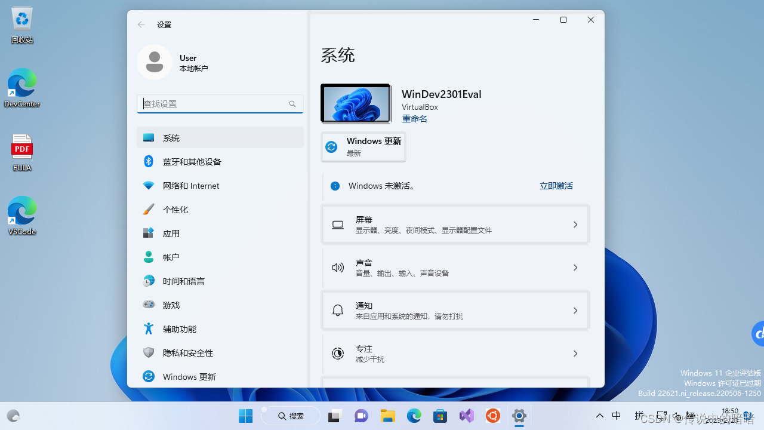764x430 pixels.
Task: Open the DevCenter desktop shortcut
Action: click(22, 88)
